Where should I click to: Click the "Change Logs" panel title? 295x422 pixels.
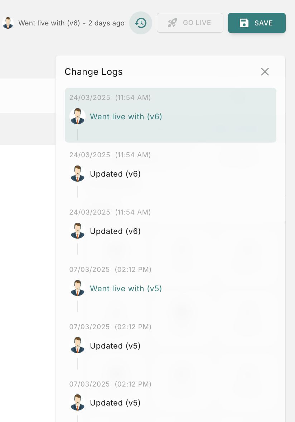tap(93, 72)
